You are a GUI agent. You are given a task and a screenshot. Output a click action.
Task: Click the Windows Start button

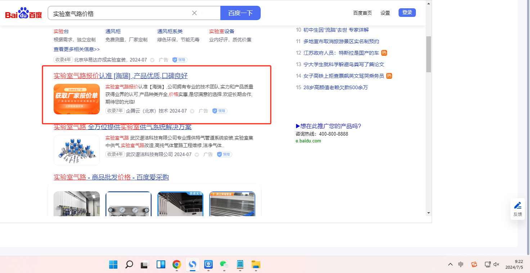tap(113, 265)
